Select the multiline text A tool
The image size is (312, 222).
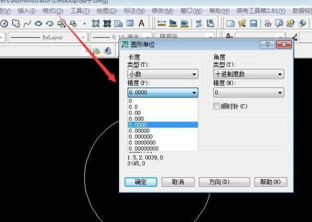141,23
